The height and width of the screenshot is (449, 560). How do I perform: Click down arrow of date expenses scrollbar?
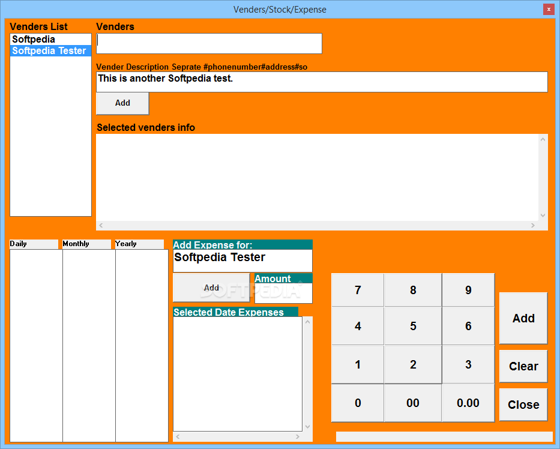307,427
